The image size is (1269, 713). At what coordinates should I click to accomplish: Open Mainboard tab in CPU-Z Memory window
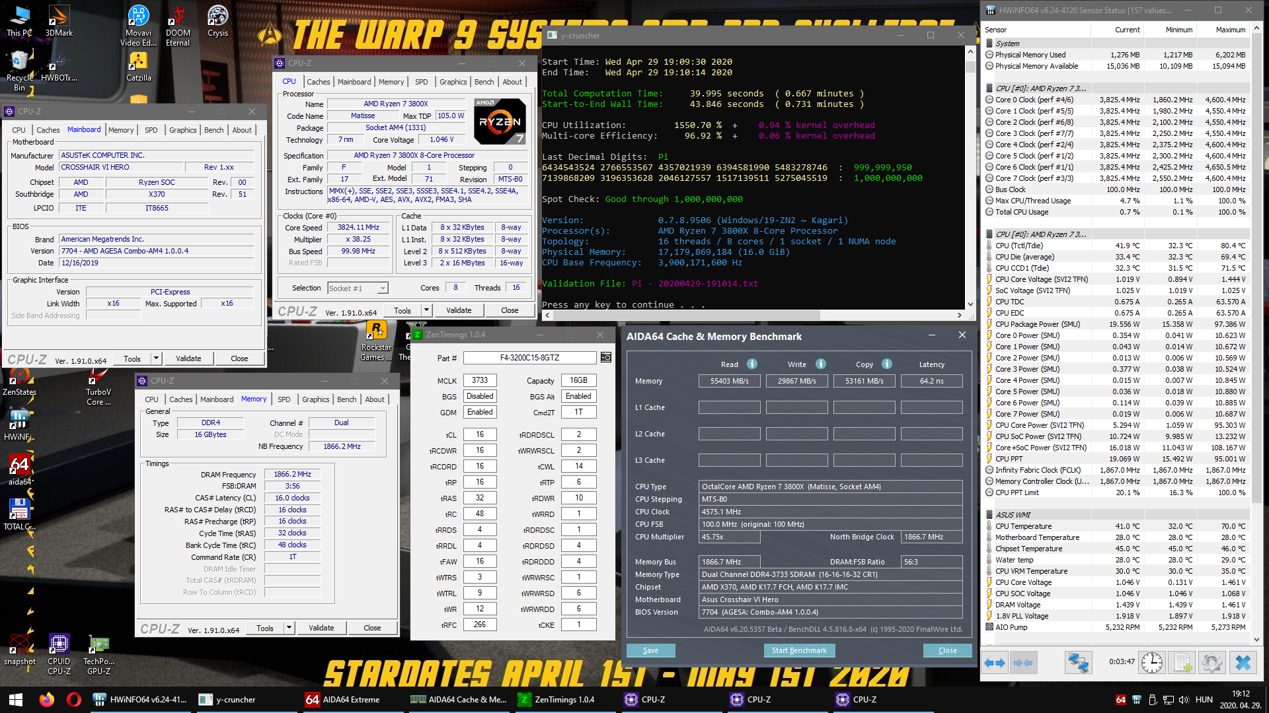click(217, 399)
